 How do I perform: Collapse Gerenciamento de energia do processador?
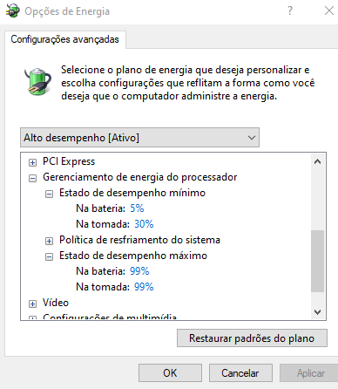tap(32, 178)
